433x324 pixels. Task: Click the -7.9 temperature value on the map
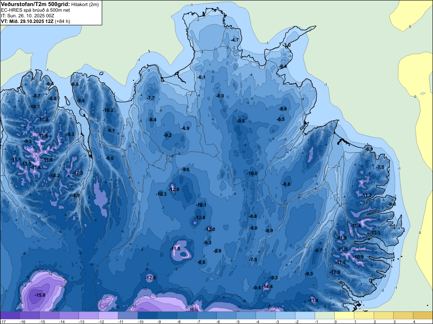(x=253, y=259)
